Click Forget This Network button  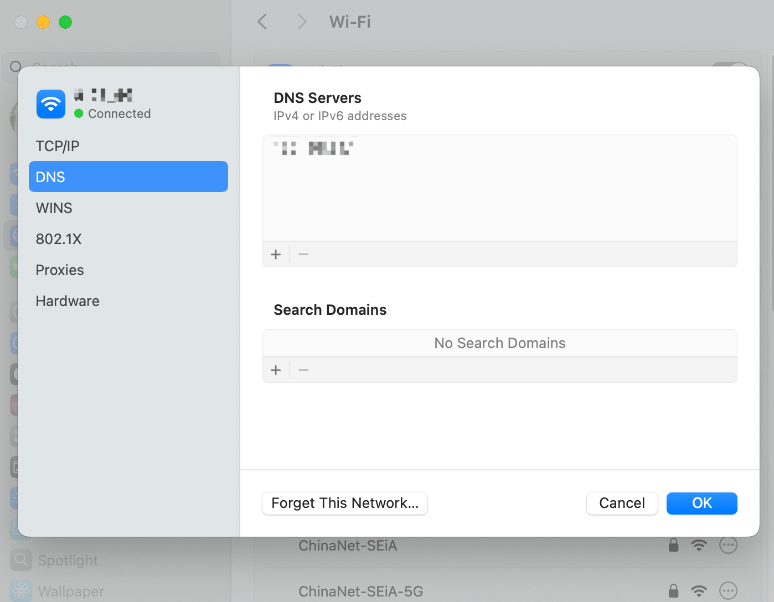point(344,503)
